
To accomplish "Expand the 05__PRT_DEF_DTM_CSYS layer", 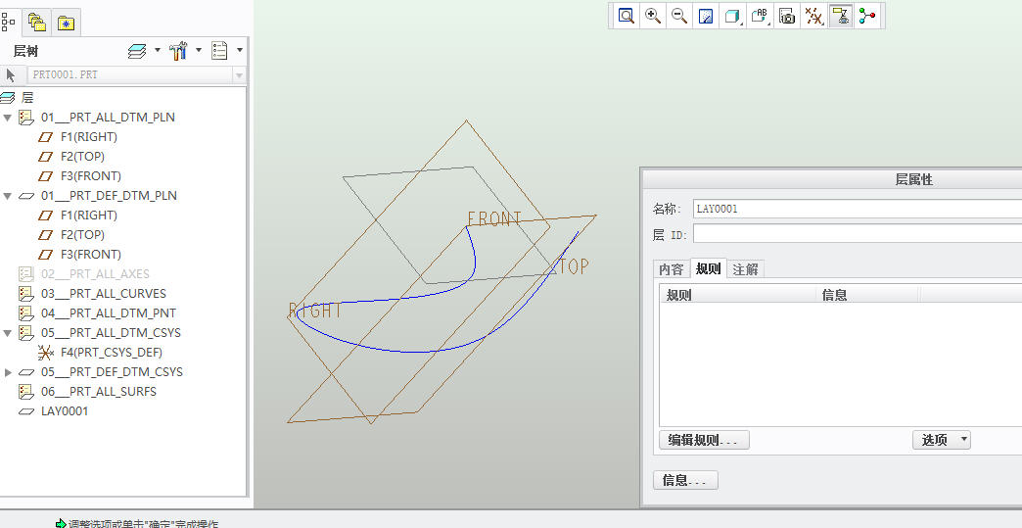I will [x=8, y=372].
